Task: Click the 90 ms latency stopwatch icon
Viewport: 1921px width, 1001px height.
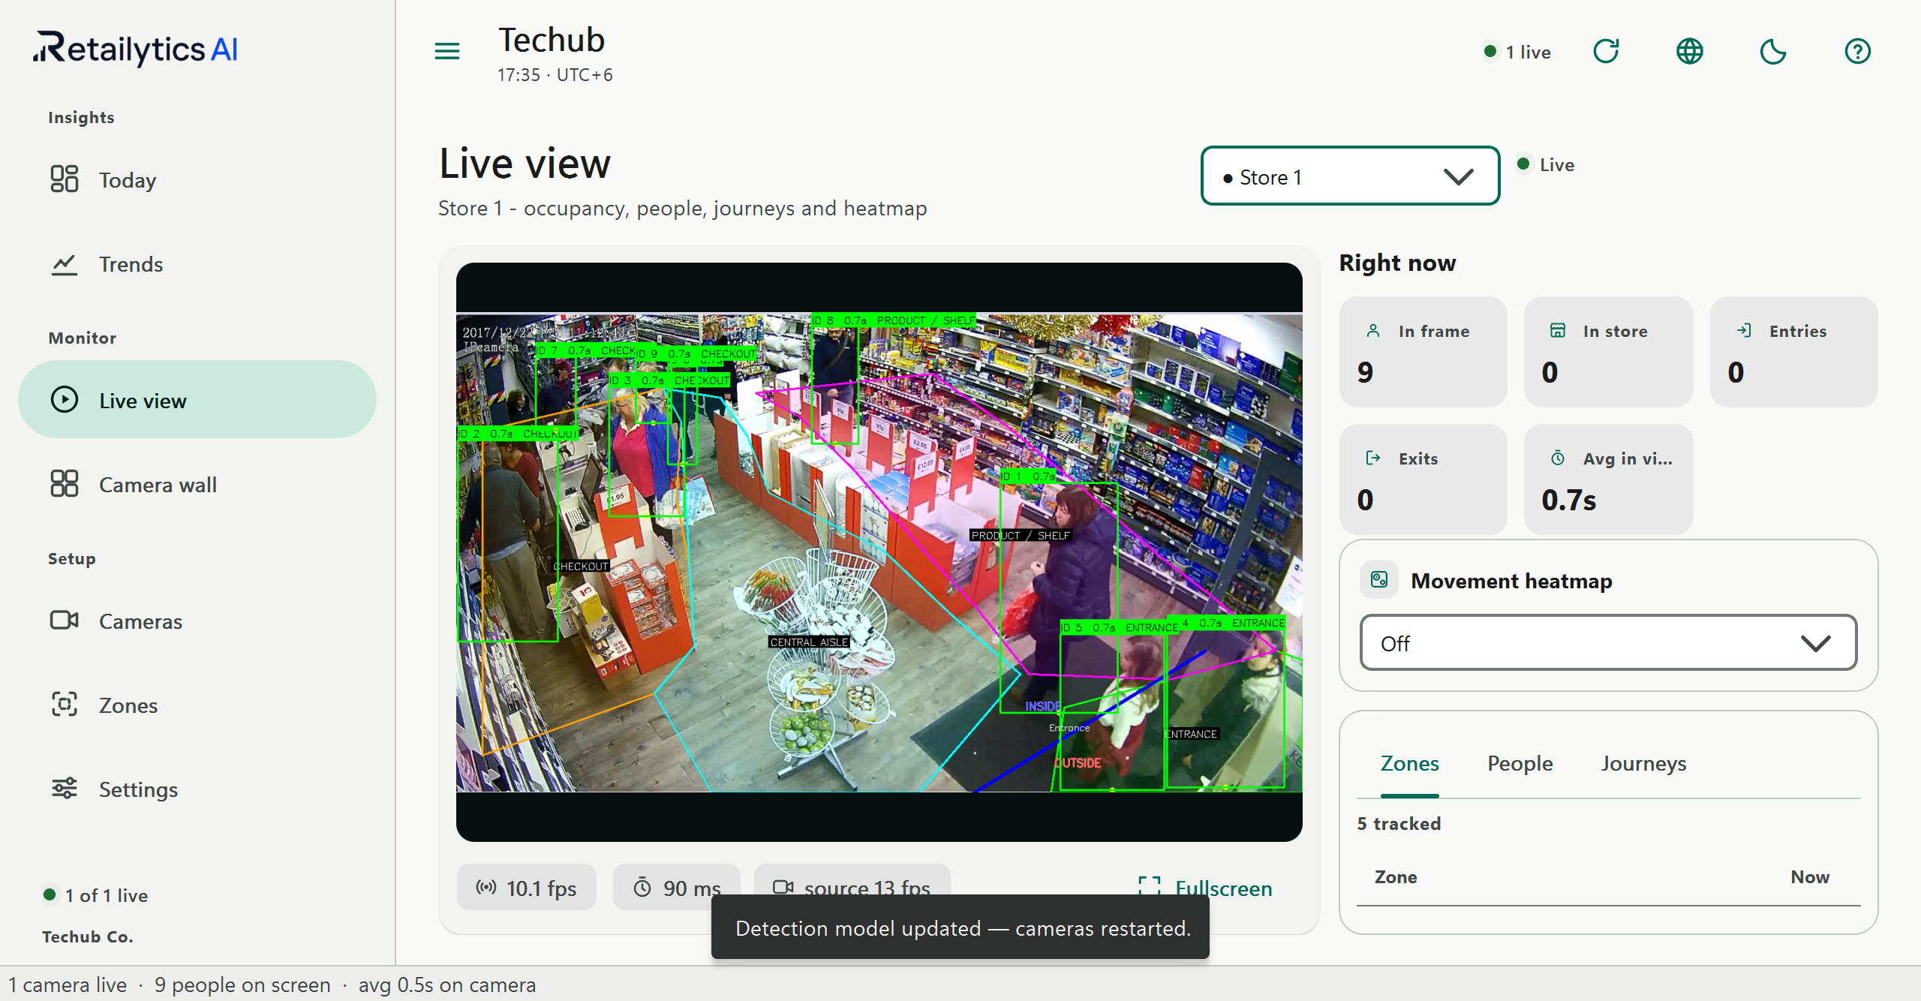Action: click(643, 888)
